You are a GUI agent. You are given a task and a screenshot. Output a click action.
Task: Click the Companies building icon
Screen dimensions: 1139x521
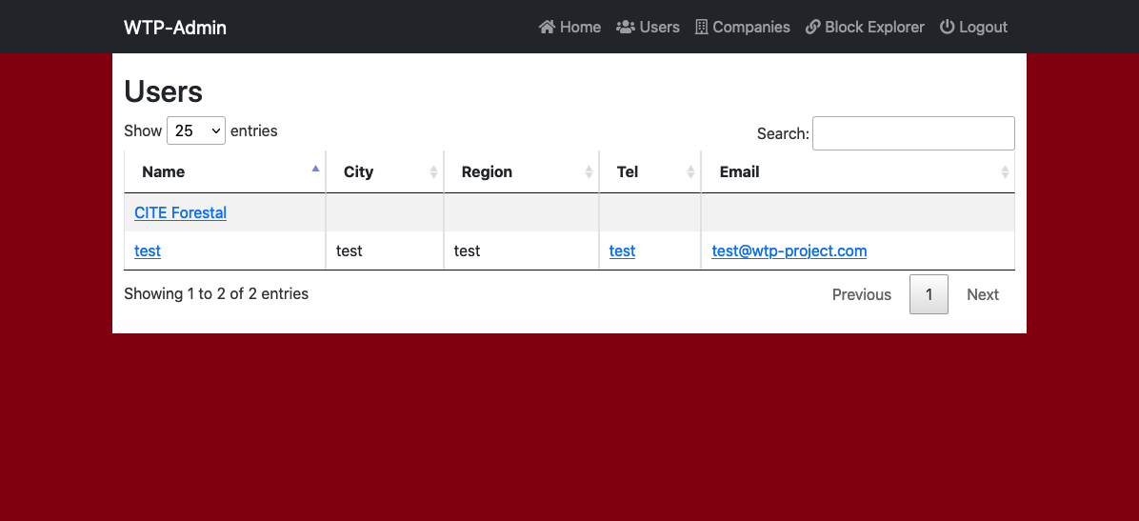point(701,27)
